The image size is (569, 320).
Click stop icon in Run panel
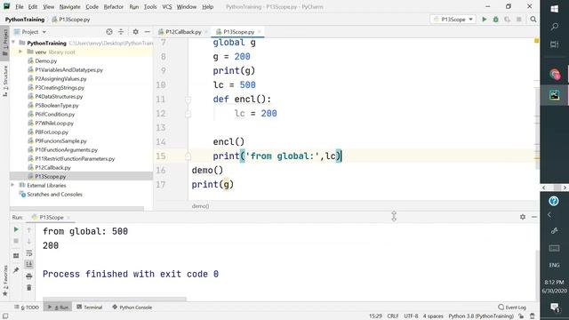tap(16, 241)
